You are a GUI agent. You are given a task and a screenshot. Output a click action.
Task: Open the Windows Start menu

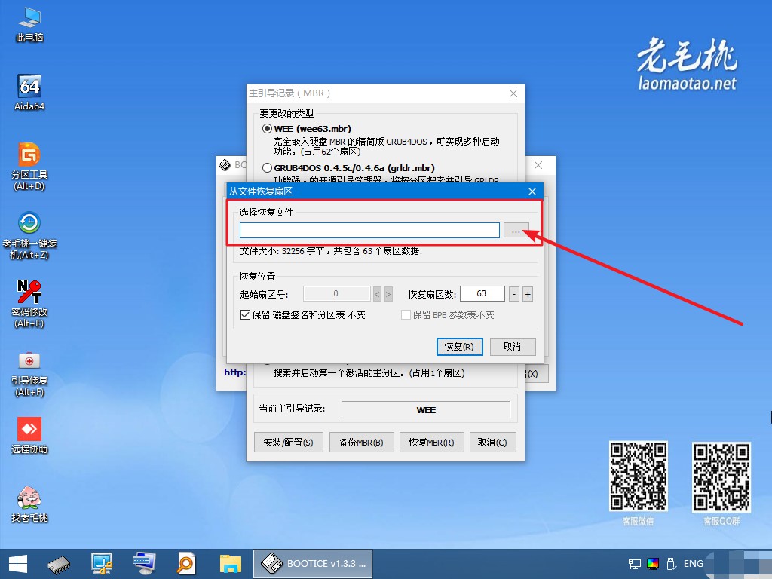click(18, 564)
